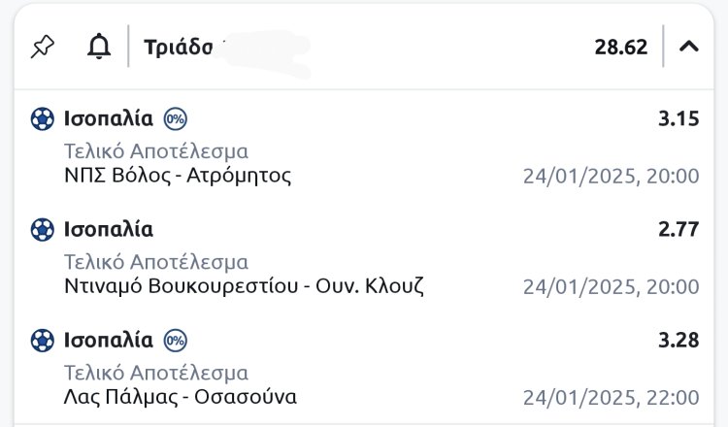
Task: Toggle the notification bell
Action: pos(99,47)
